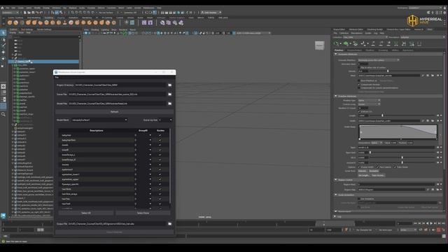Click the Maya home icon in menu bar
Screen dimensions: 448x252
(2, 8)
